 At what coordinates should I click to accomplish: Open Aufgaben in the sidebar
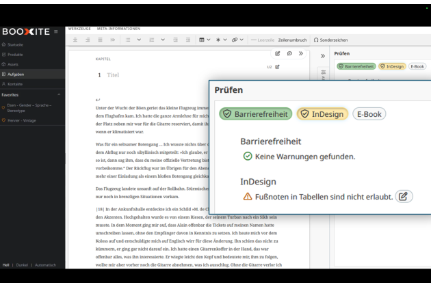click(32, 74)
